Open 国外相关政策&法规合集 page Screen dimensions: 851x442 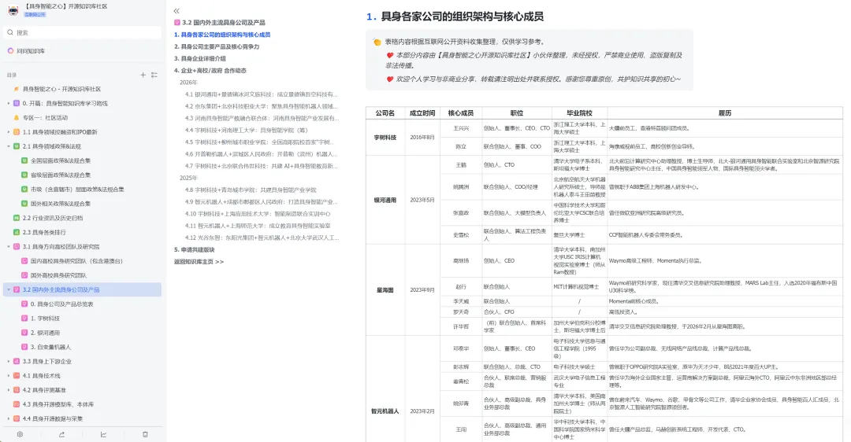(x=60, y=204)
